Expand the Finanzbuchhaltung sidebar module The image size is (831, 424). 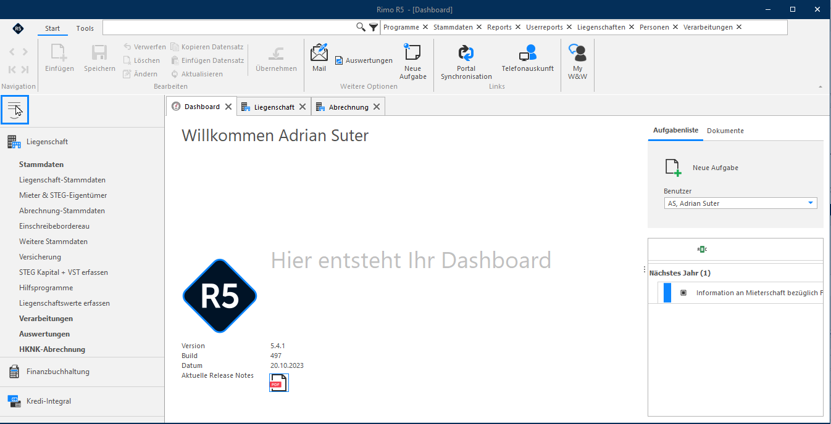82,372
